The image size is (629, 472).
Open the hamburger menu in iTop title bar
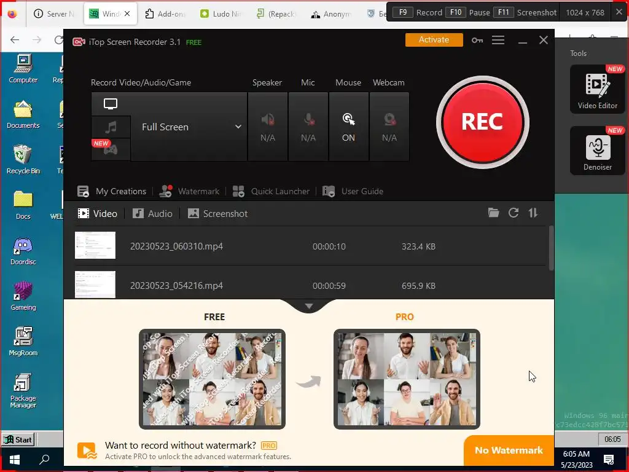[498, 40]
